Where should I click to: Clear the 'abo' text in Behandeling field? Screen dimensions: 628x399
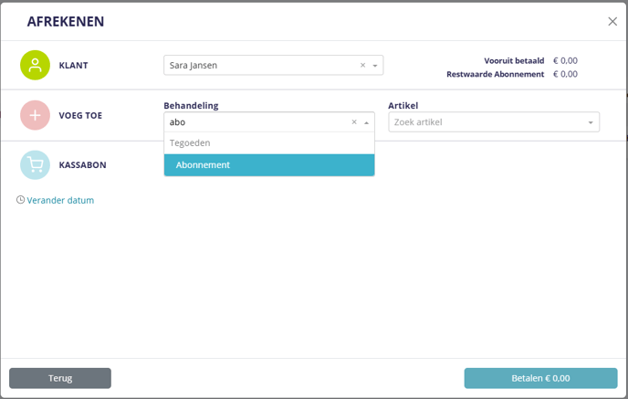coord(354,122)
